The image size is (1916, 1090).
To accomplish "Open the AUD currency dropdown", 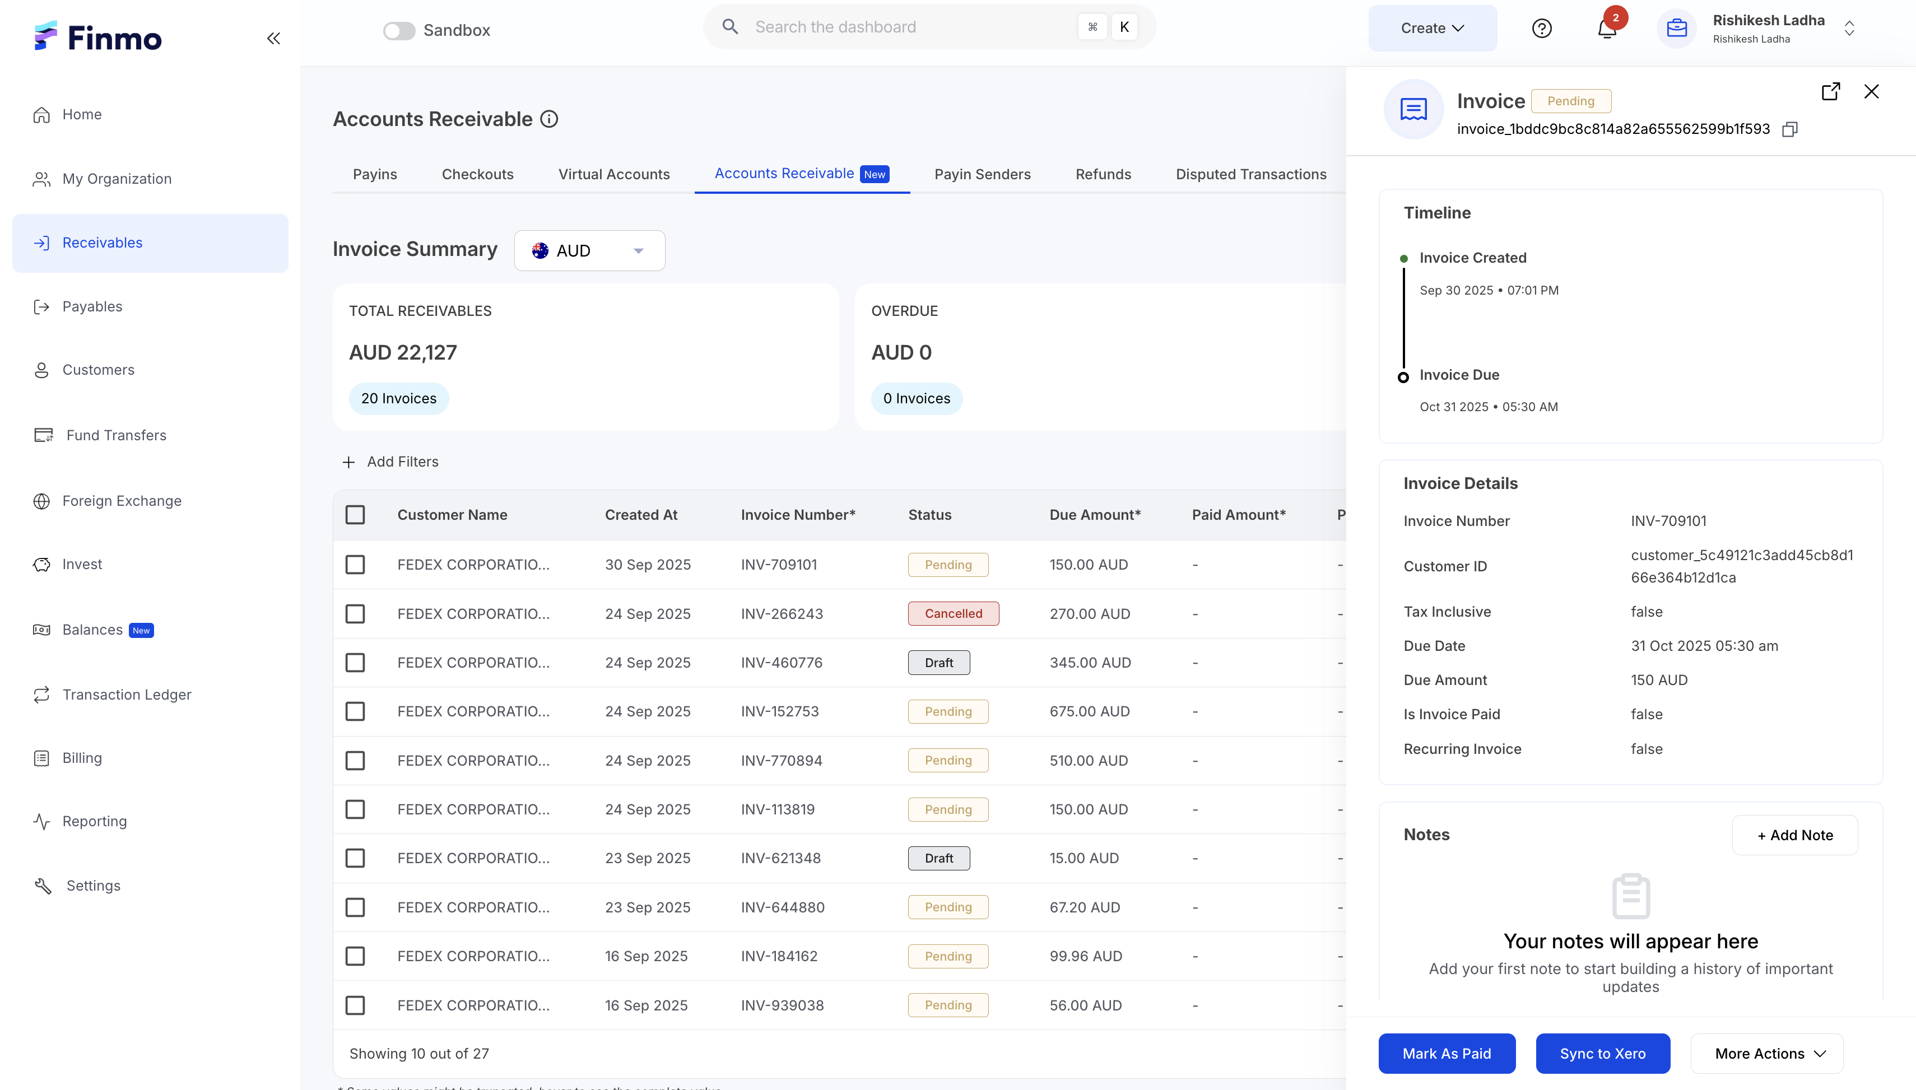I will 589,251.
